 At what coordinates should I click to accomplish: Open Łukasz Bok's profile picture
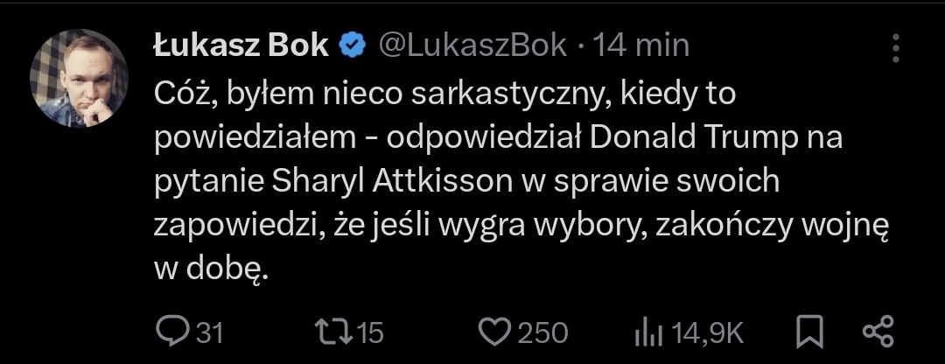80,79
